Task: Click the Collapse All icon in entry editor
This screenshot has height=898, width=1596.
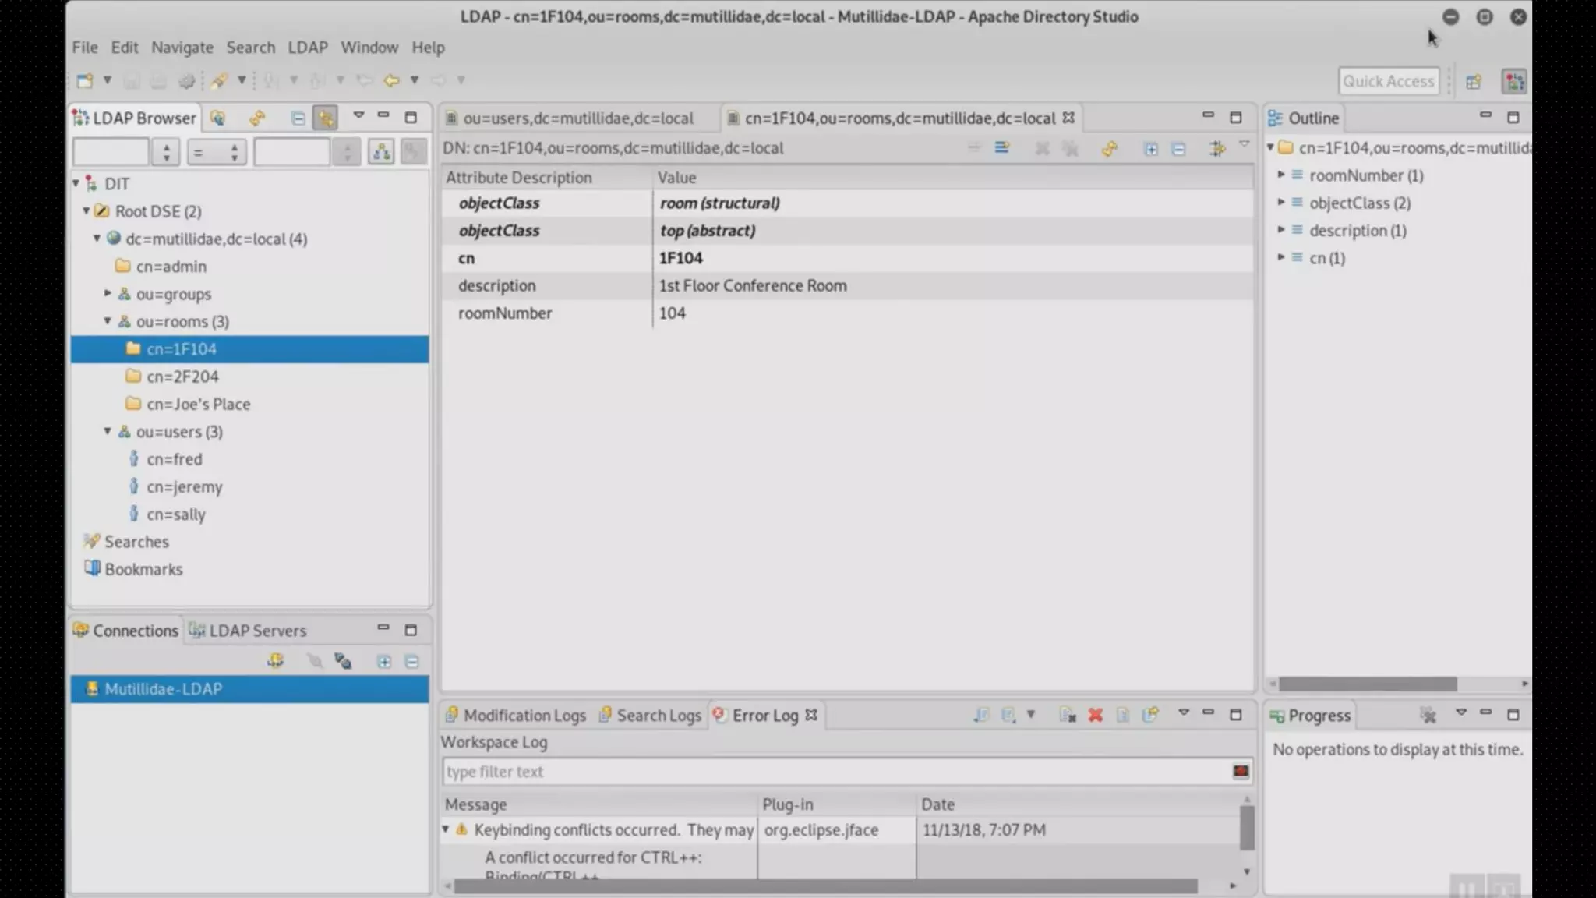Action: coord(1178,148)
